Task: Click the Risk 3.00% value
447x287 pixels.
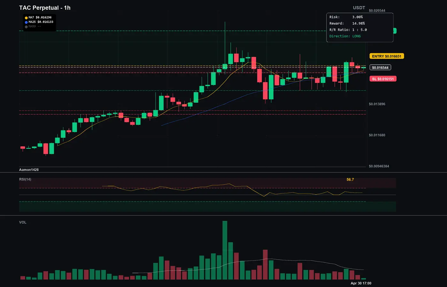Action: [x=358, y=17]
